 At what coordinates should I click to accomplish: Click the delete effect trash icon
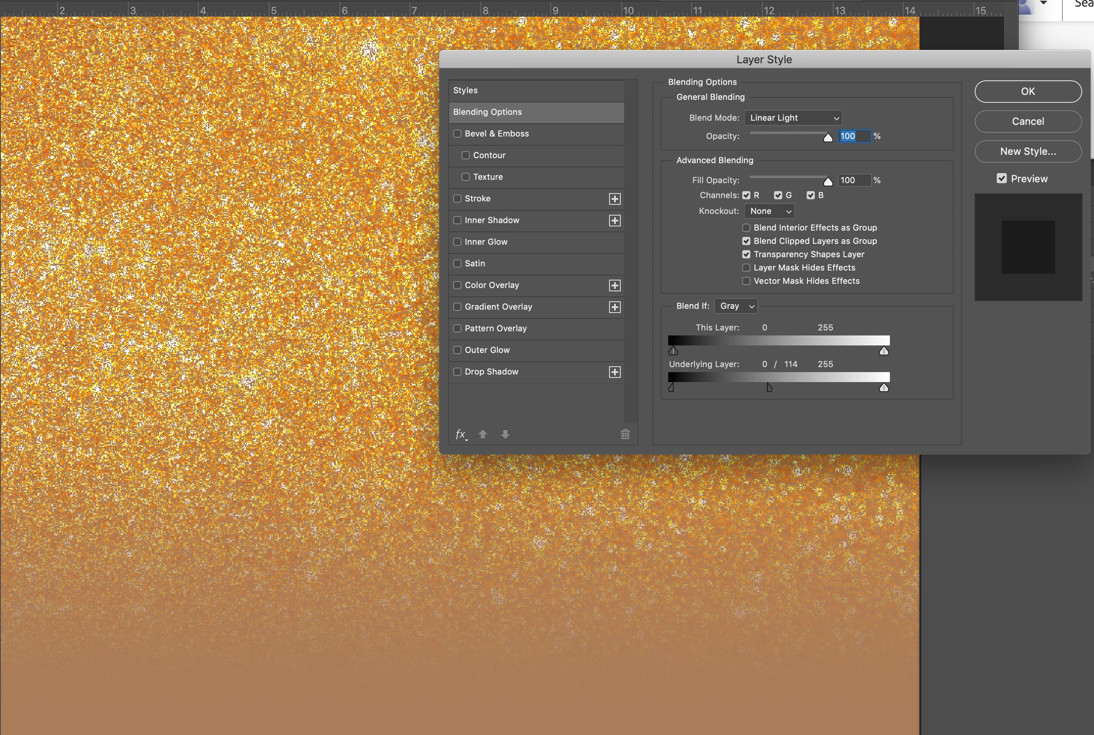[625, 434]
